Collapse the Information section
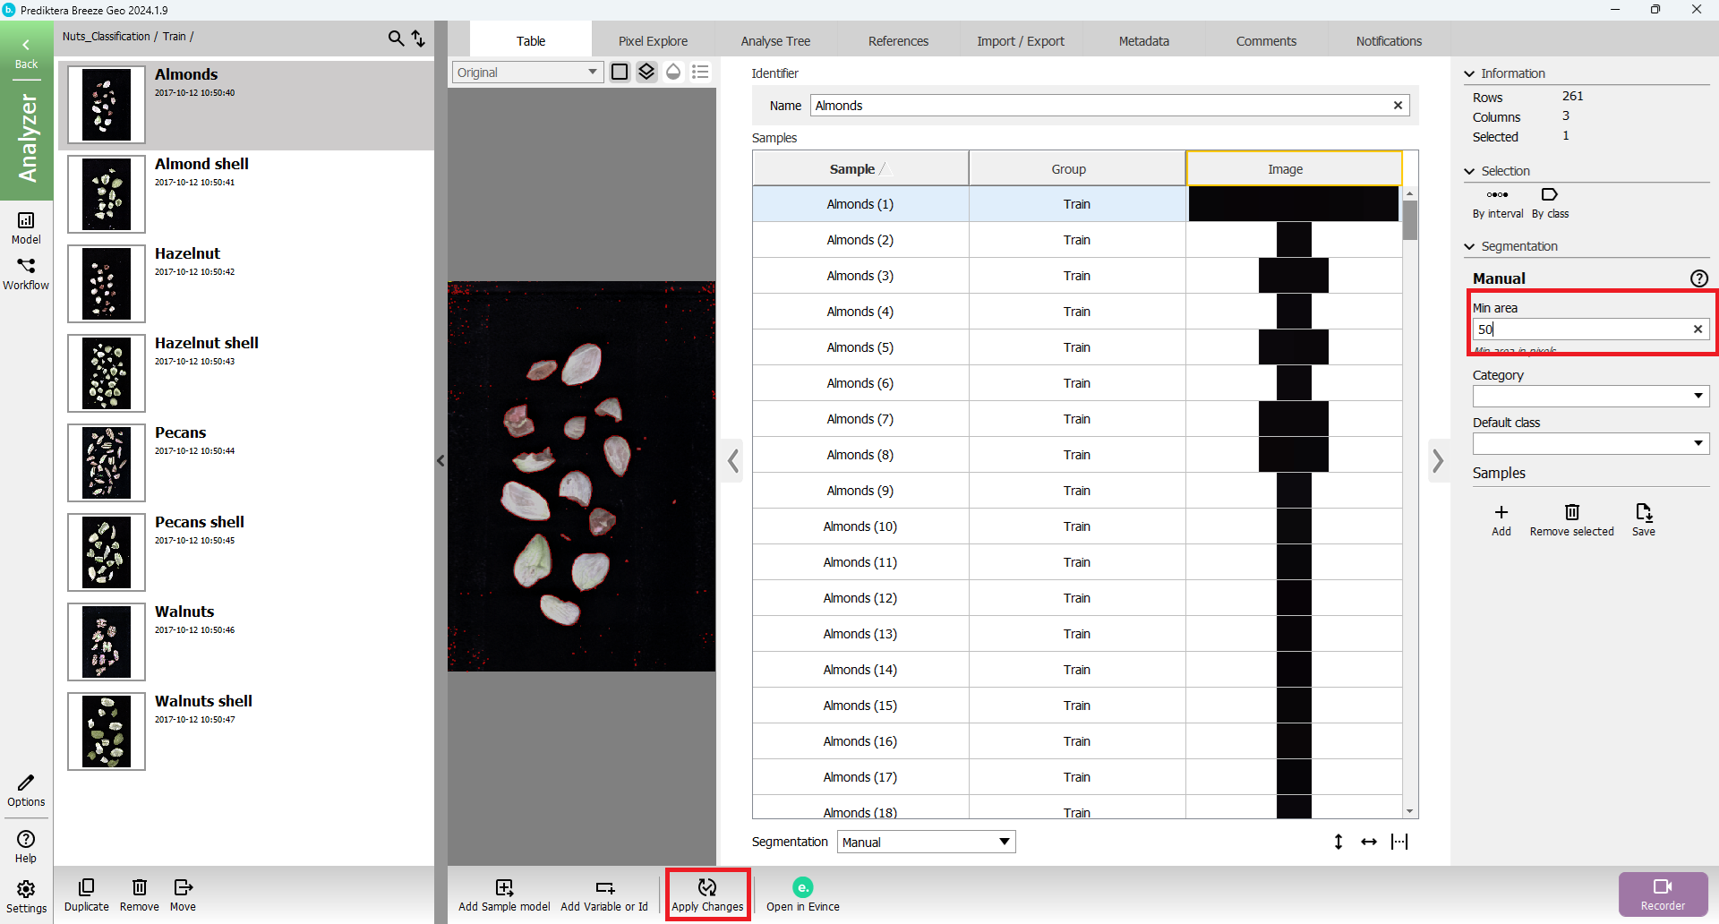Viewport: 1719px width, 924px height. [x=1469, y=73]
